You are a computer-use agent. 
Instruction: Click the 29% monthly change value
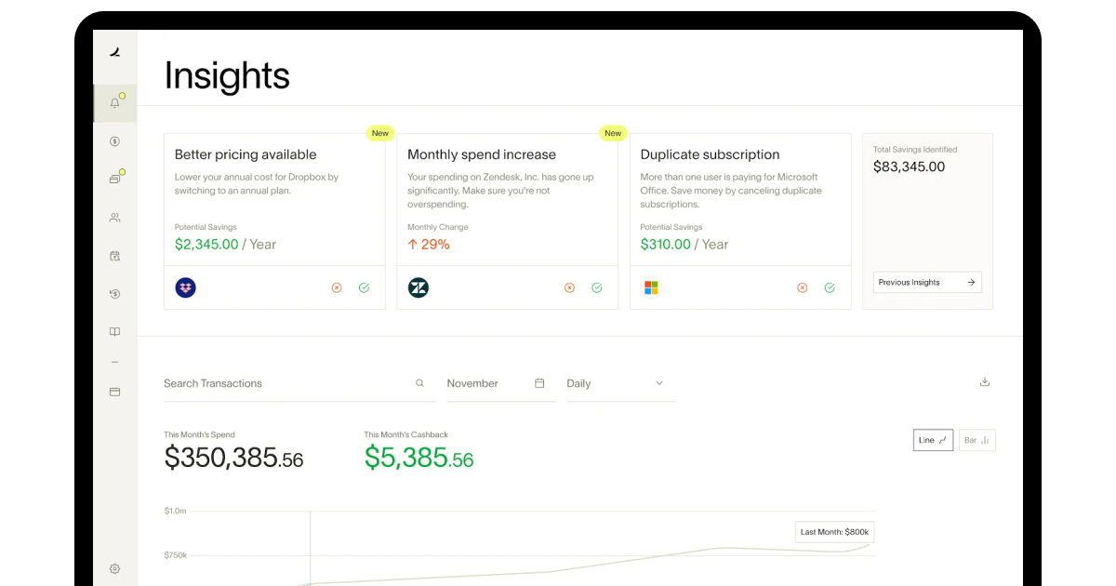[429, 245]
